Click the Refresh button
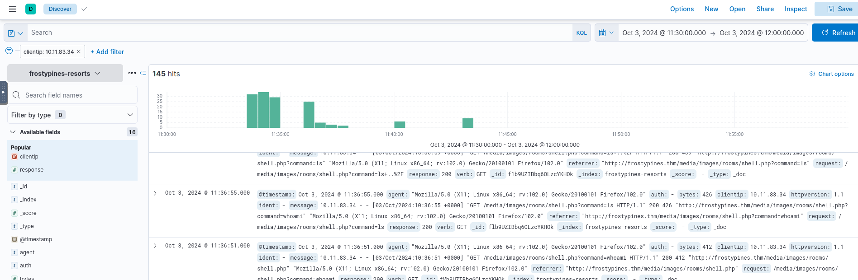This screenshot has height=280, width=858. [x=837, y=33]
